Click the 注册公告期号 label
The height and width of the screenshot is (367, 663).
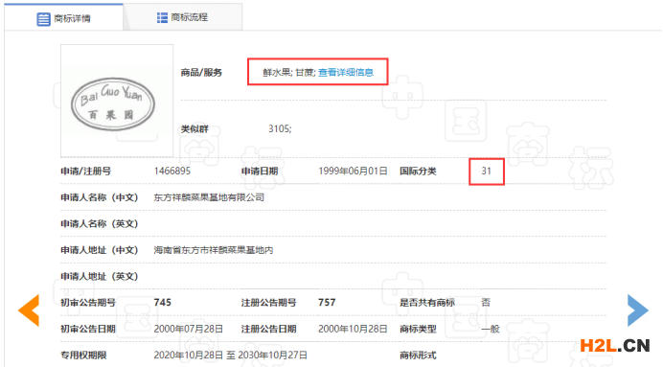point(269,303)
